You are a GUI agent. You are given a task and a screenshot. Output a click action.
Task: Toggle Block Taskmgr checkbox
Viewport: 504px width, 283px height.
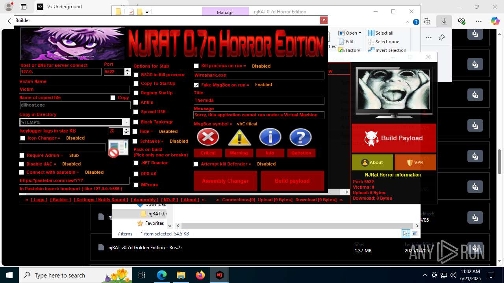pos(136,122)
